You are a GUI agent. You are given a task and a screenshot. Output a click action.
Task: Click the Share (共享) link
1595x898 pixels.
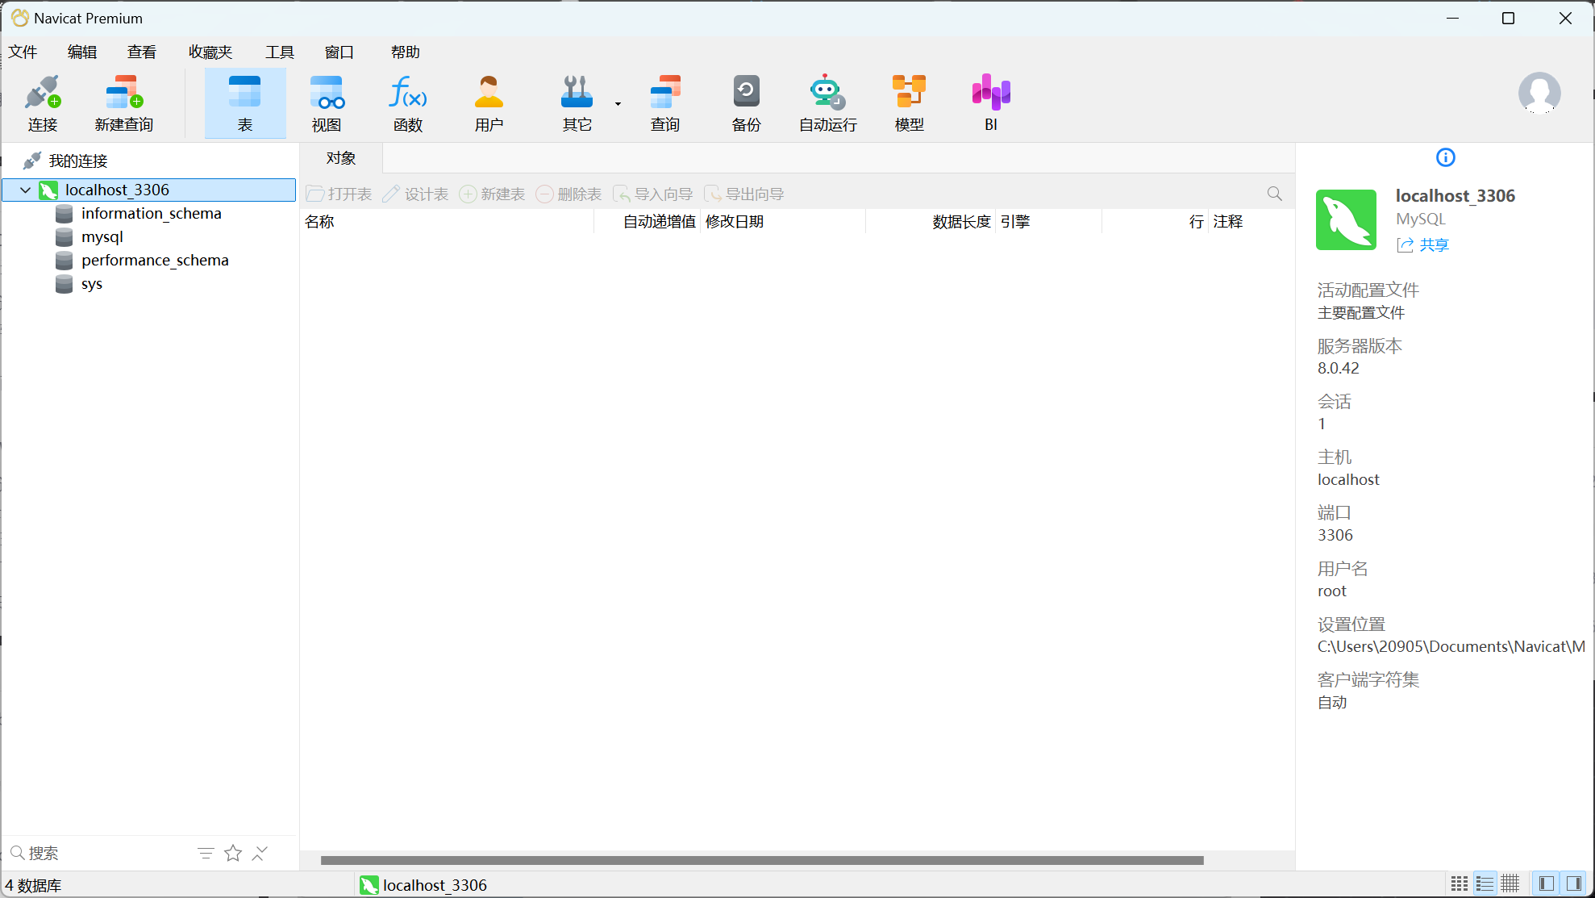click(1433, 245)
